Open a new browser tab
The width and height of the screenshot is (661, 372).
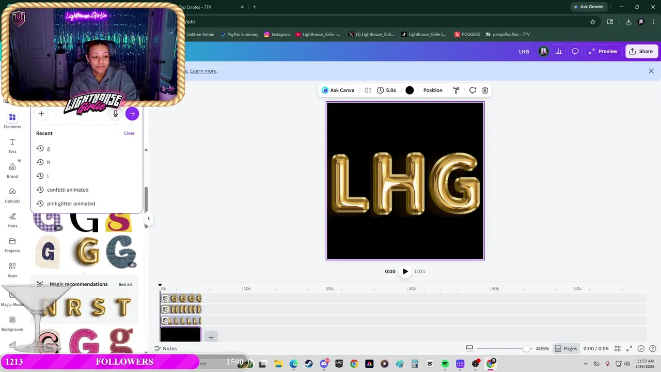tap(255, 7)
